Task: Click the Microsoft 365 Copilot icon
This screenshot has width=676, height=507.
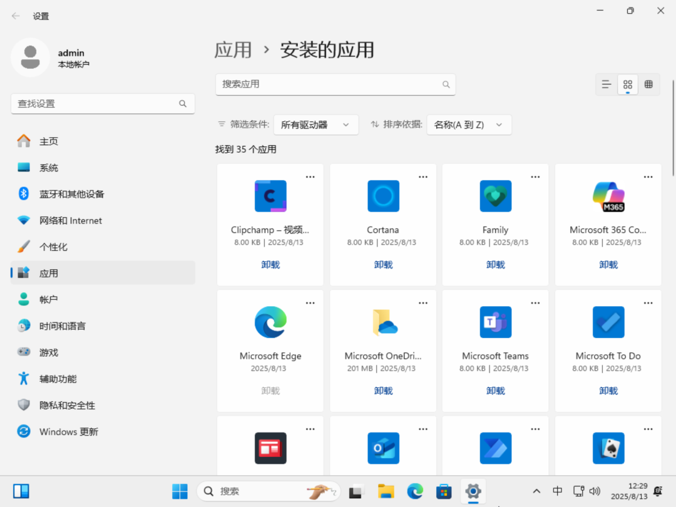Action: [608, 196]
